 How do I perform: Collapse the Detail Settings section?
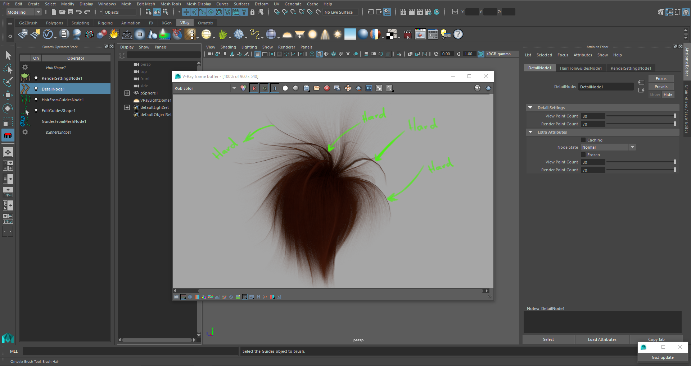click(530, 108)
